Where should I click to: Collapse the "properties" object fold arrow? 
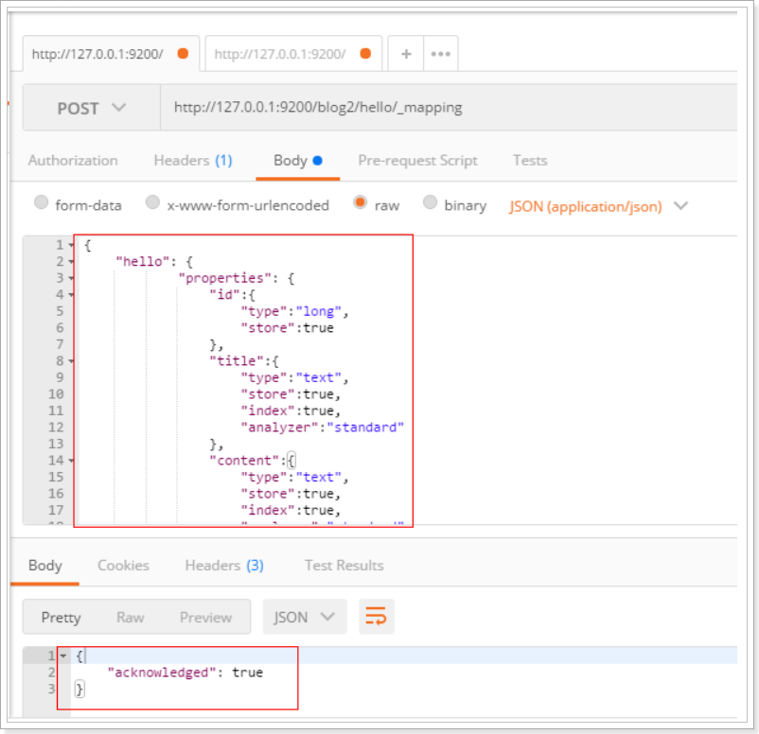click(71, 278)
